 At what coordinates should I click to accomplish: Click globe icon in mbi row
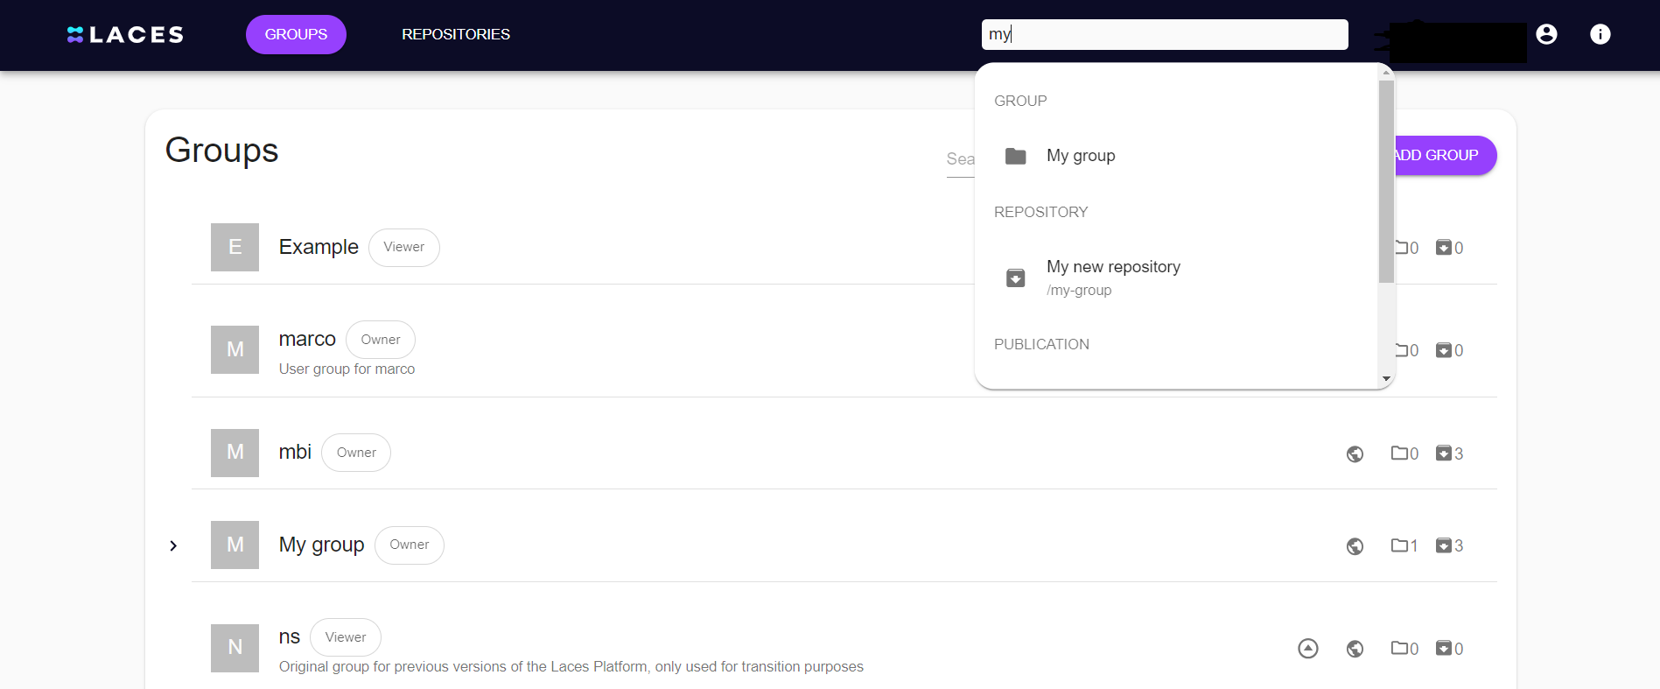click(x=1355, y=453)
